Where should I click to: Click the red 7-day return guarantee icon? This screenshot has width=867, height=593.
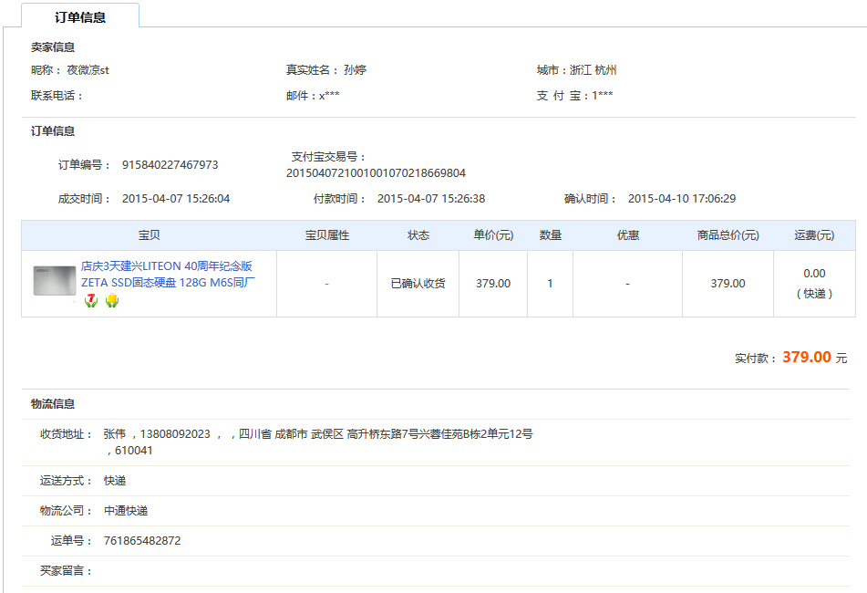pos(91,300)
